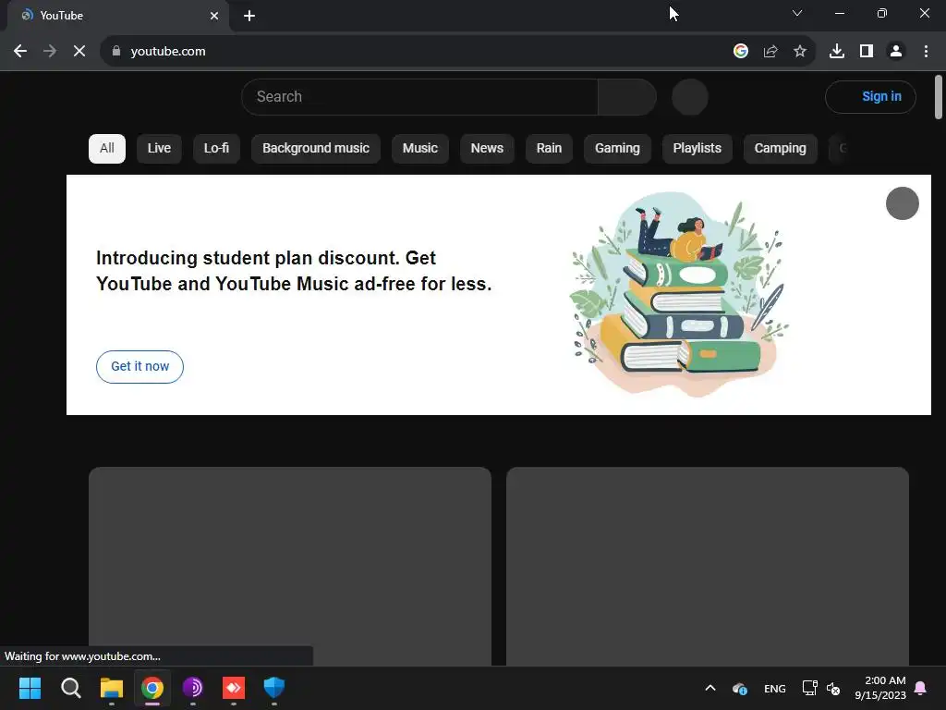Select the Camping filter chip
946x710 pixels.
(x=780, y=149)
